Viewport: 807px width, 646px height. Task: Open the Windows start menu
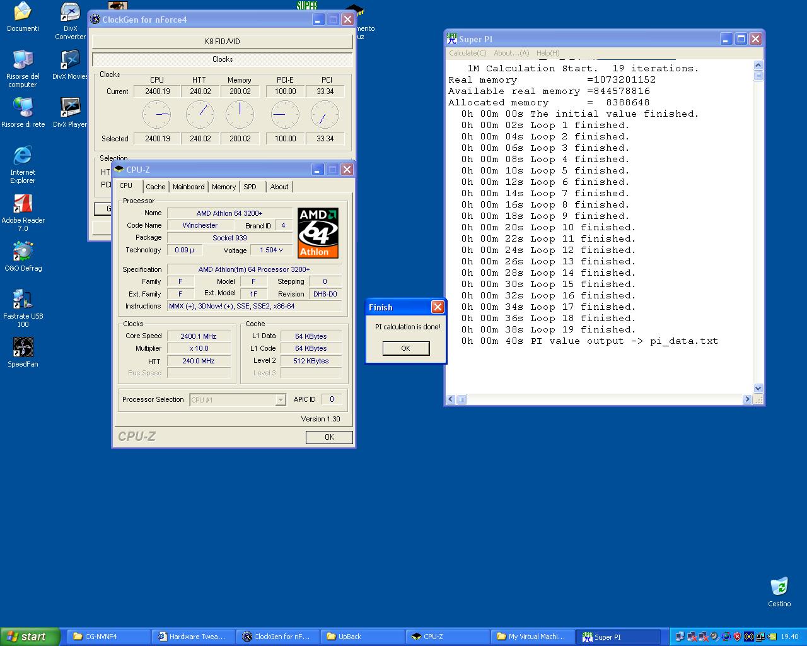coord(30,637)
